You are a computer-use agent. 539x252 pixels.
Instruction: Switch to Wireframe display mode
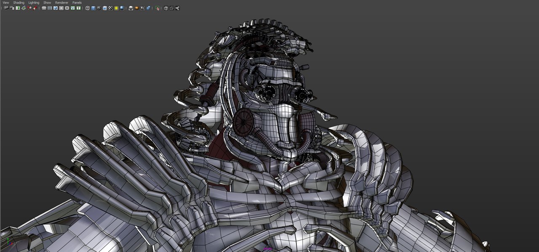click(88, 8)
